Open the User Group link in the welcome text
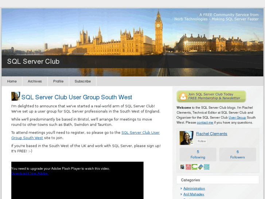Screen dimensions: 265x199 coord(237,118)
